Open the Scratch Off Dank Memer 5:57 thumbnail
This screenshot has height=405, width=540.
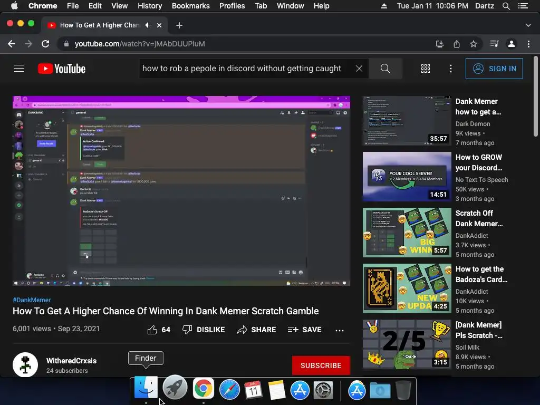point(407,233)
